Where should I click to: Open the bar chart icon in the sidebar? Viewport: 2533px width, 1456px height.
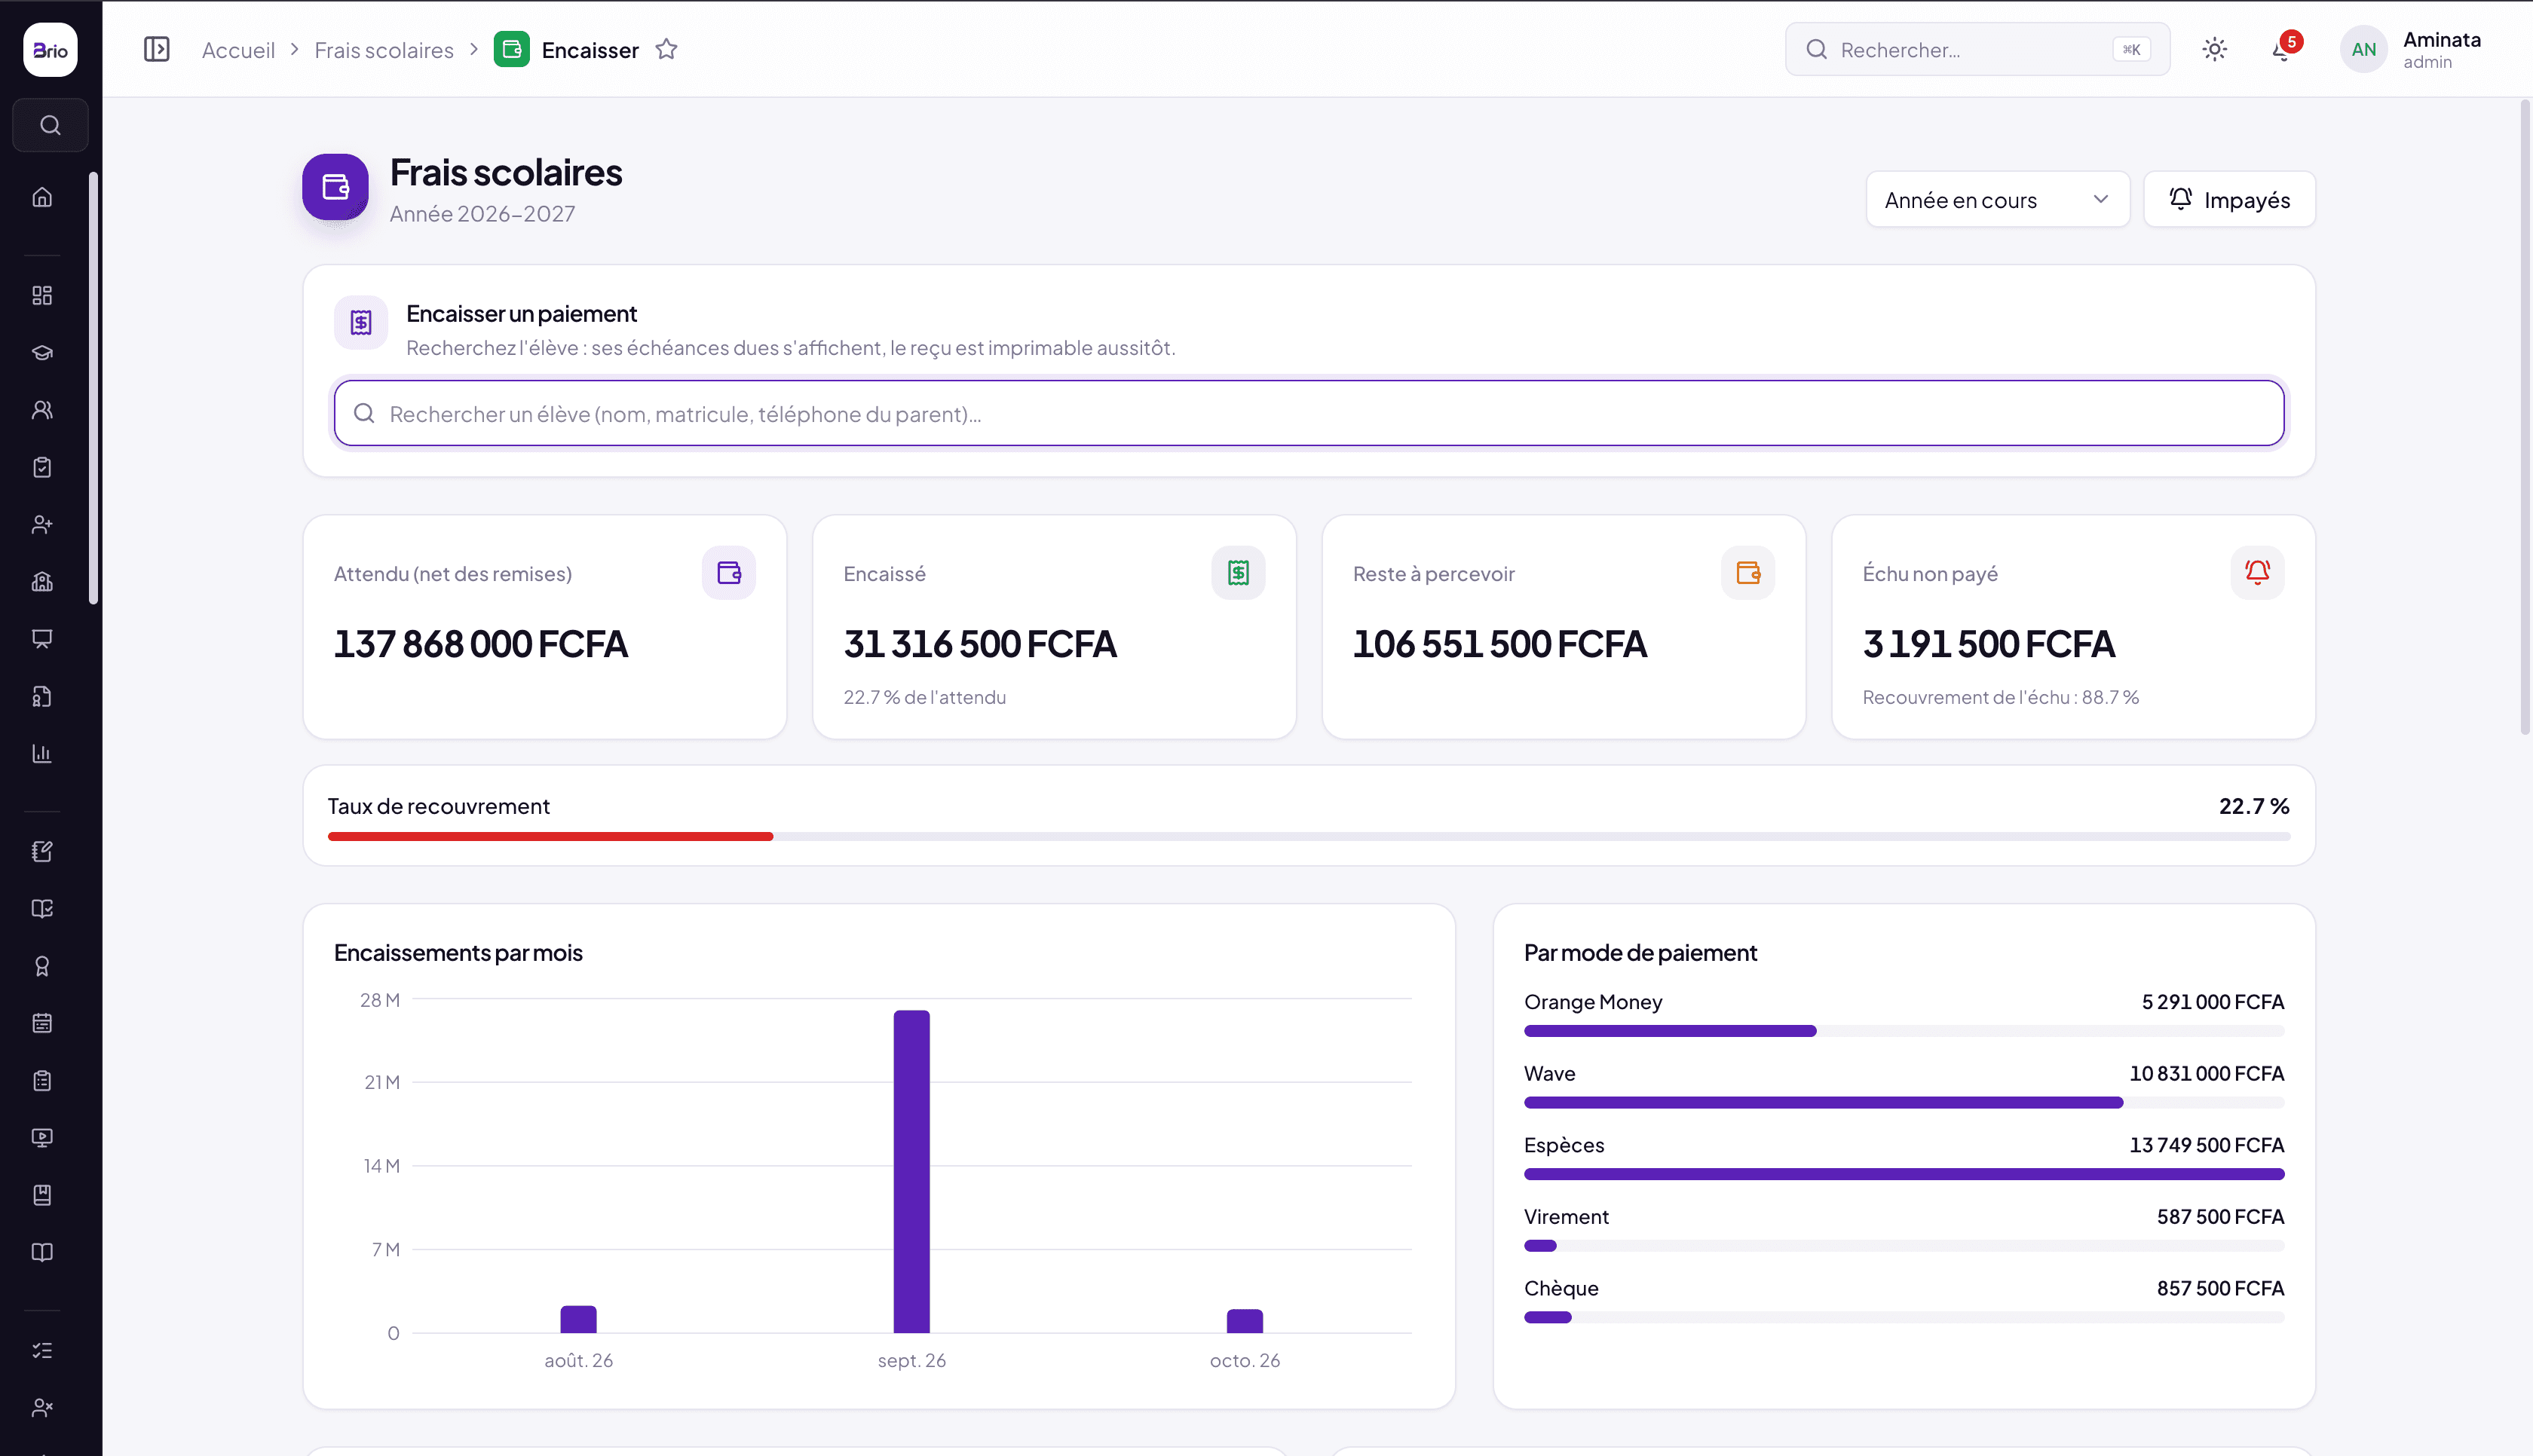42,753
